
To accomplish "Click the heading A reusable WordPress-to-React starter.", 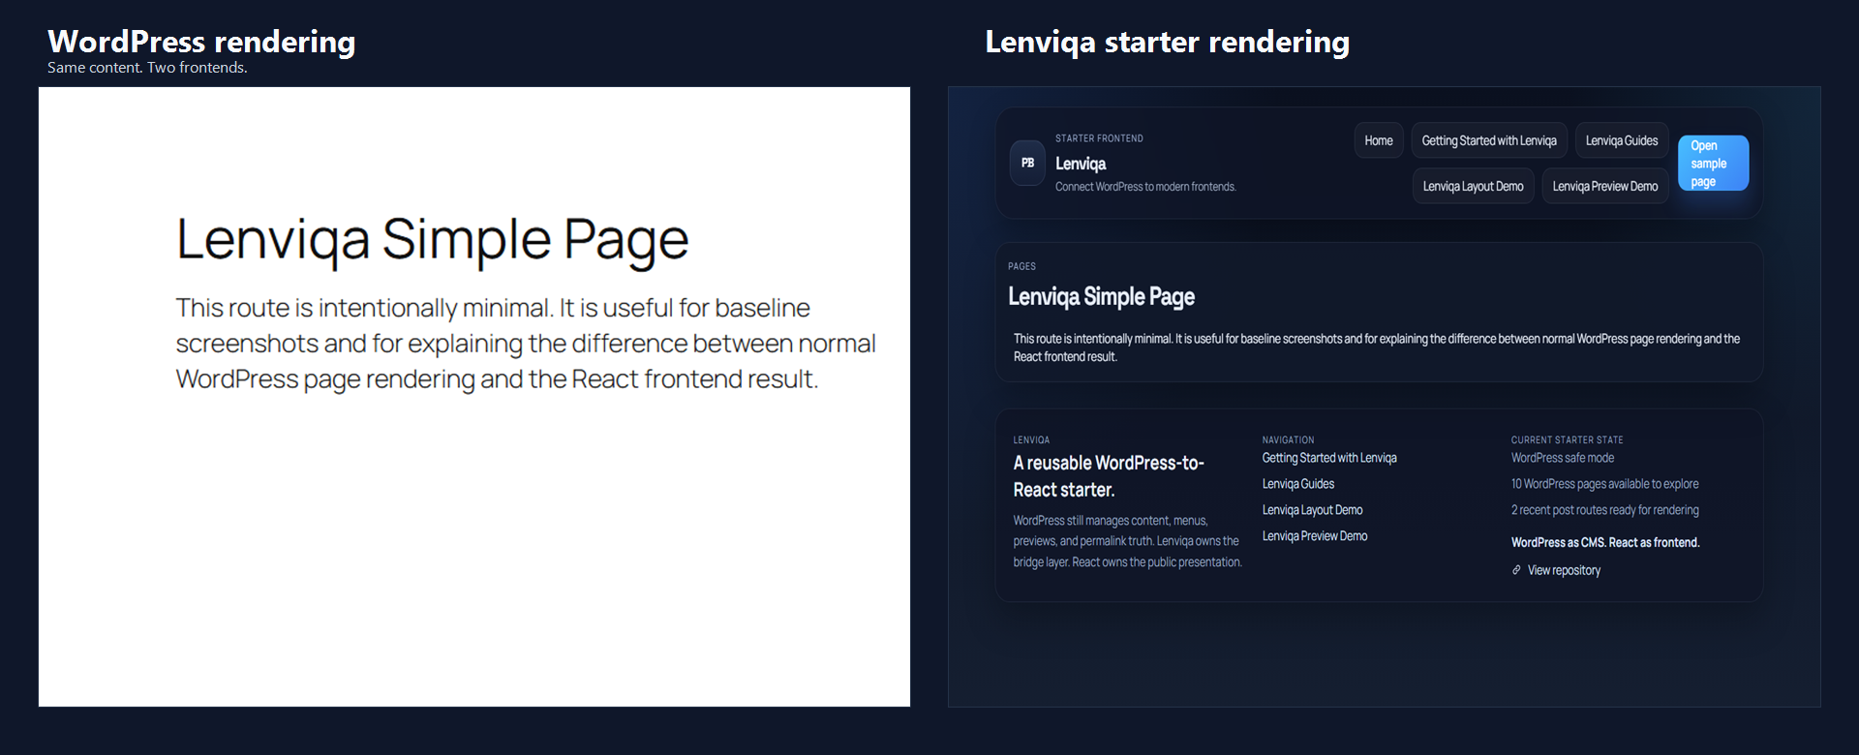I will [1109, 476].
